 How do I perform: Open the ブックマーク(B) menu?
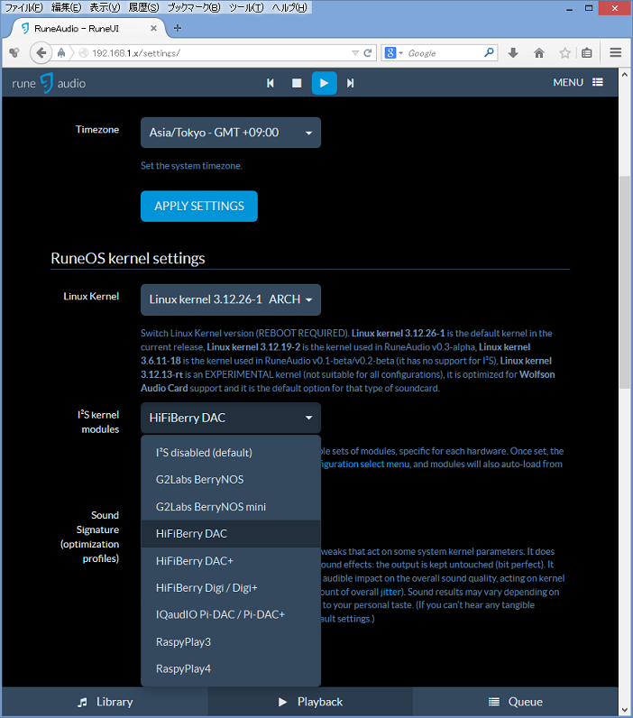tap(194, 7)
